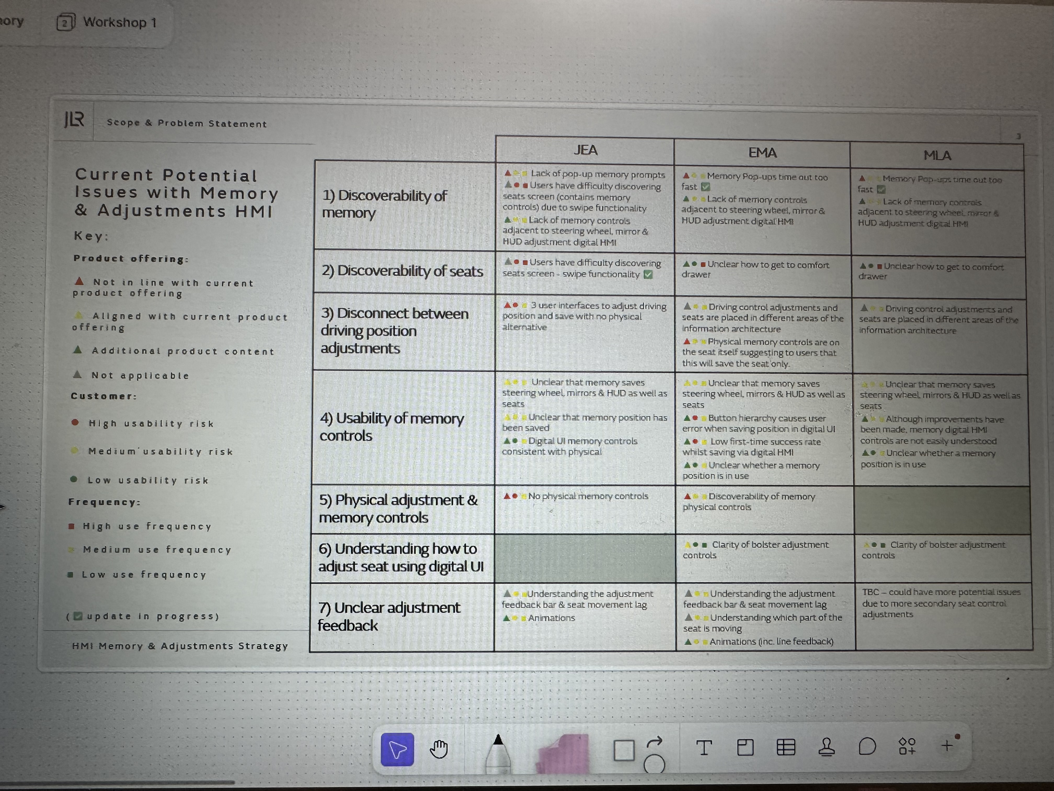Add a Section with the toolbar icon

[x=745, y=747]
